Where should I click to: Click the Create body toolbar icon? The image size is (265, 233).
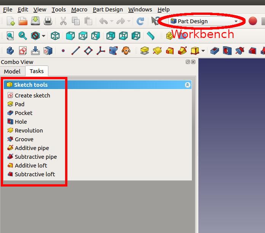coord(10,51)
